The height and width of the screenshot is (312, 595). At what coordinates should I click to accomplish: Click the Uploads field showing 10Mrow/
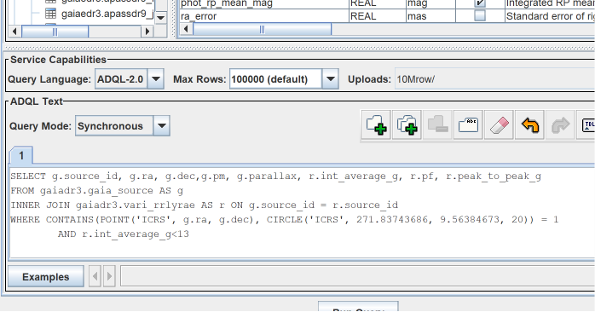tap(494, 79)
